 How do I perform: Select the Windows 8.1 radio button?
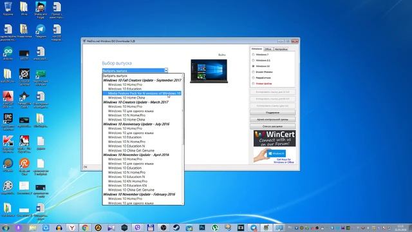(x=253, y=60)
